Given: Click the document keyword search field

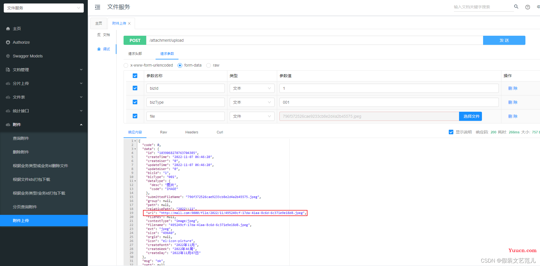Looking at the screenshot, I should pos(483,7).
